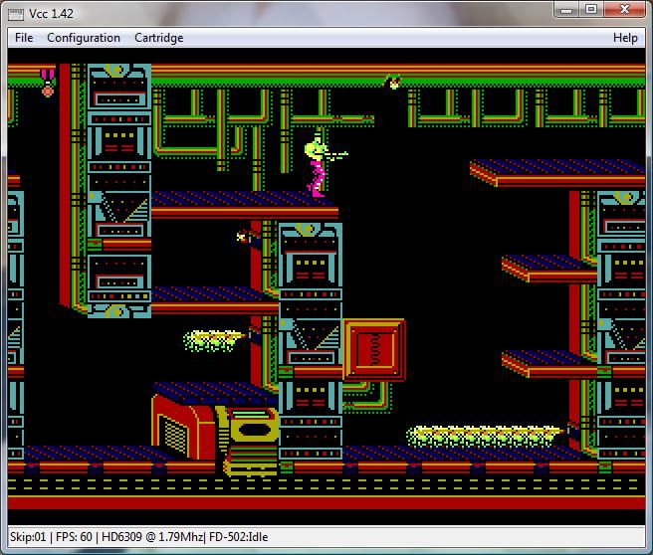Open the Cartridge menu

click(x=158, y=38)
